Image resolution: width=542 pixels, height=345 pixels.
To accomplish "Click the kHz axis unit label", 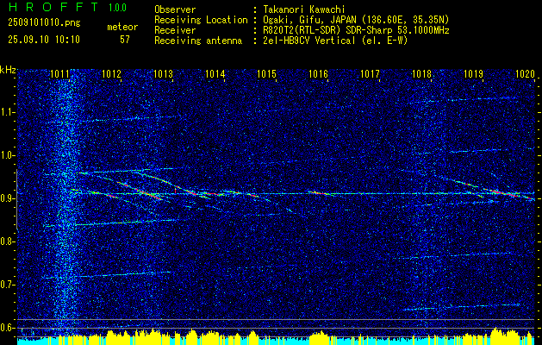I will [x=8, y=70].
